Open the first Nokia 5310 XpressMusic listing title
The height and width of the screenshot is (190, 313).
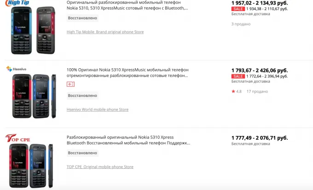tap(127, 5)
